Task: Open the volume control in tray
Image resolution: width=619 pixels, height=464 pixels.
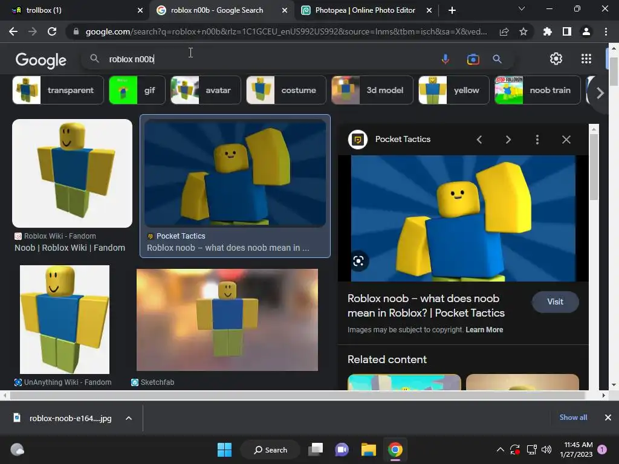Action: 546,449
